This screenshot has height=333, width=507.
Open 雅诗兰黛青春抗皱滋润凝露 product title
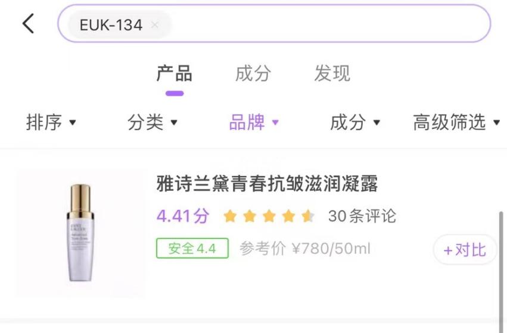(267, 184)
